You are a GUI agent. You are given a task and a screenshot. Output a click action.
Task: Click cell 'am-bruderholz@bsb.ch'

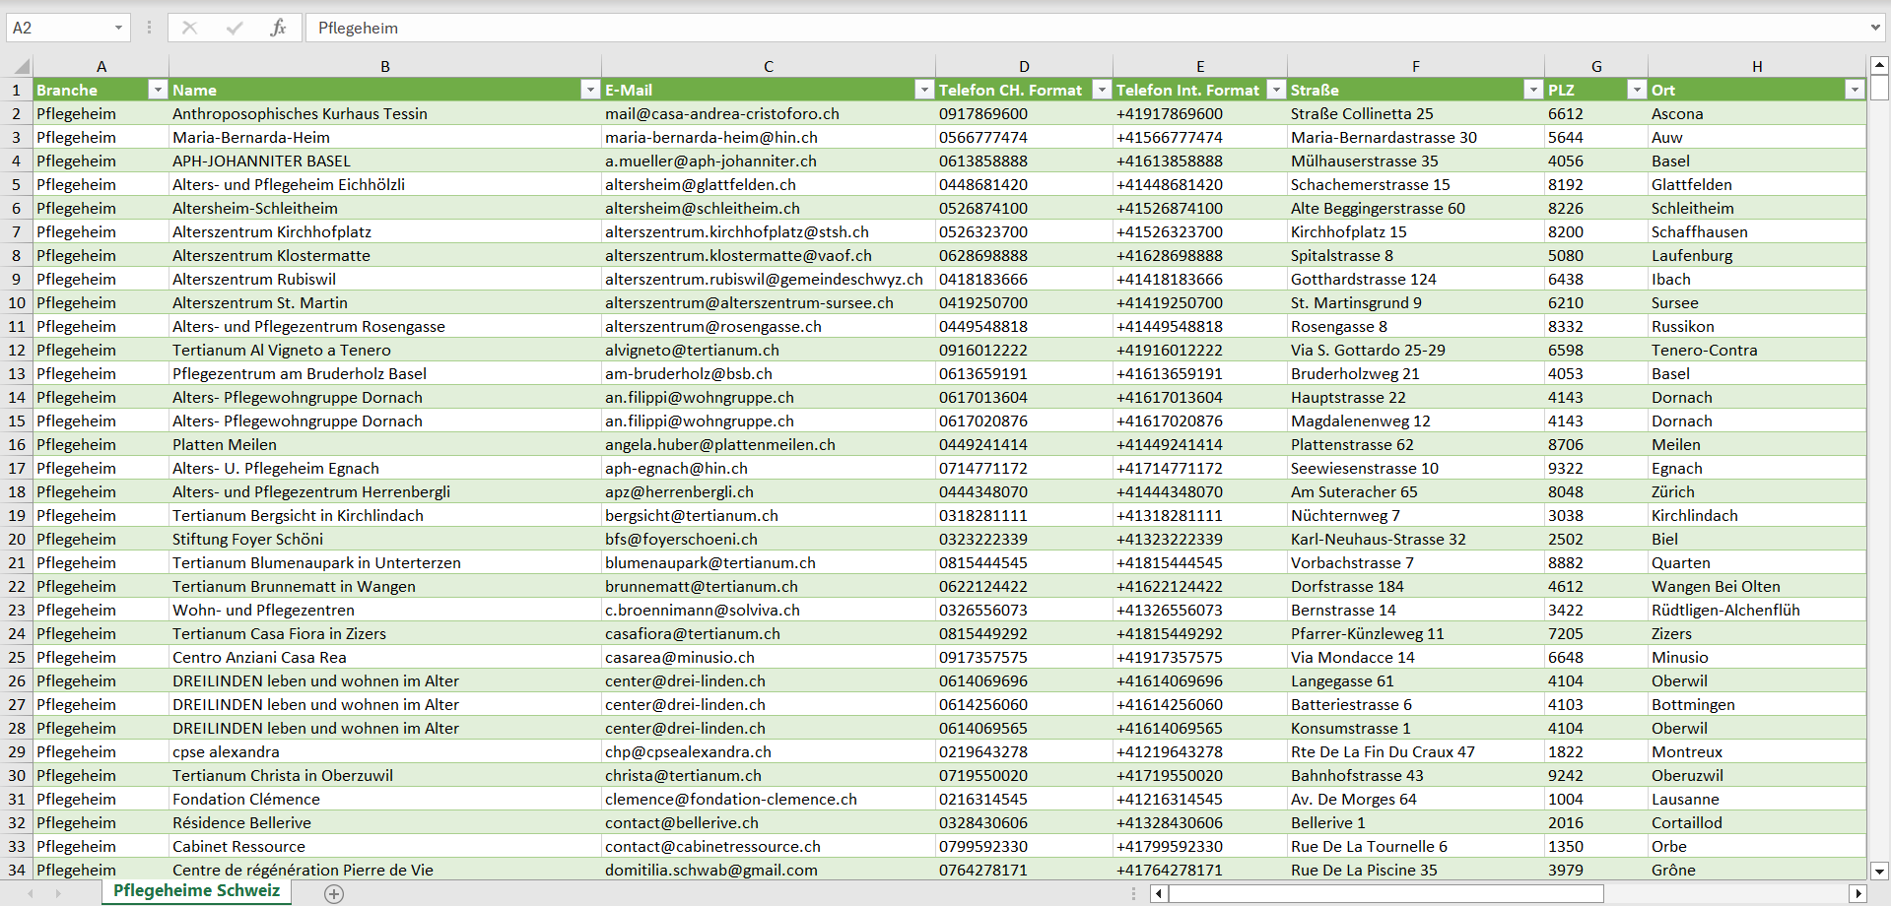pyautogui.click(x=769, y=373)
